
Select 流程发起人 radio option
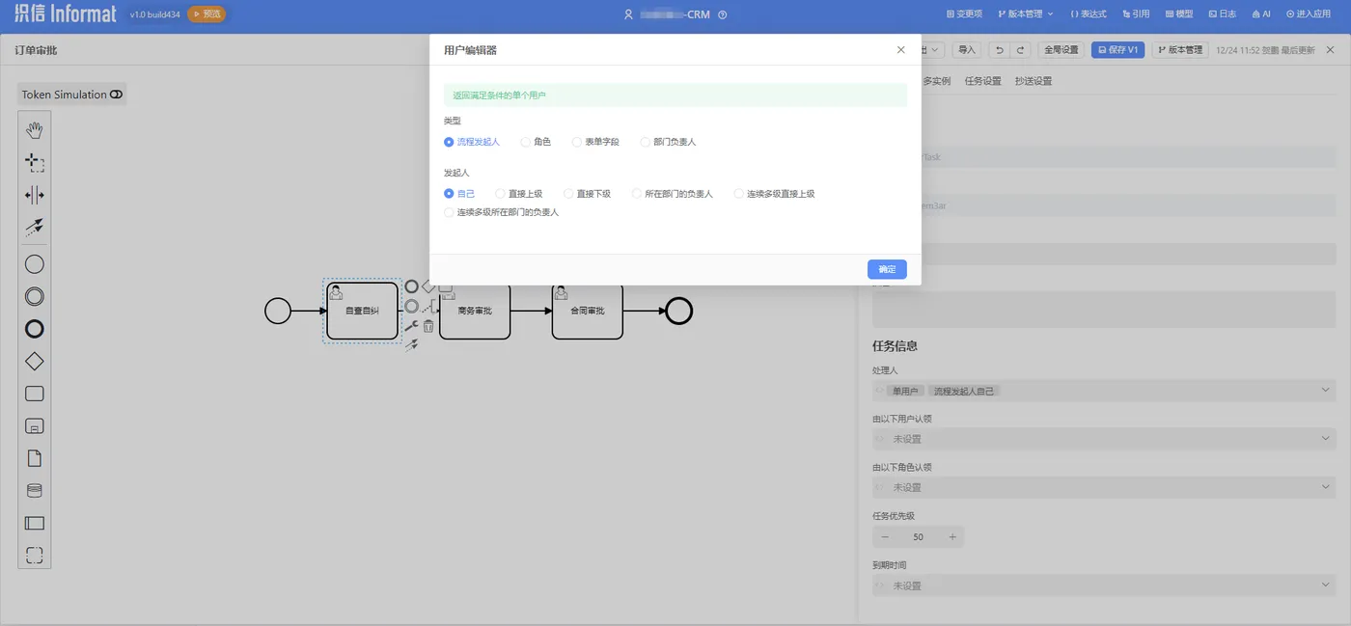pos(472,142)
